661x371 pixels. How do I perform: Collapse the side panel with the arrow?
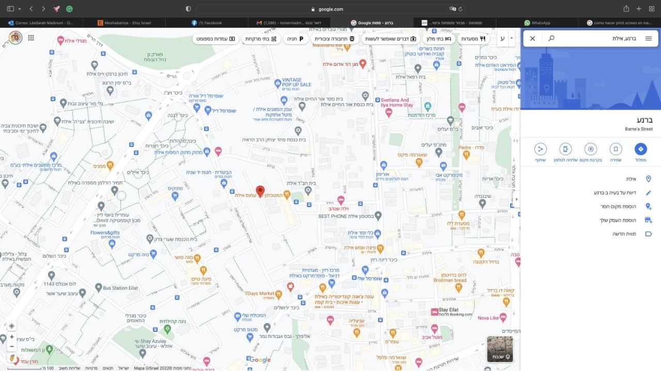tap(516, 199)
